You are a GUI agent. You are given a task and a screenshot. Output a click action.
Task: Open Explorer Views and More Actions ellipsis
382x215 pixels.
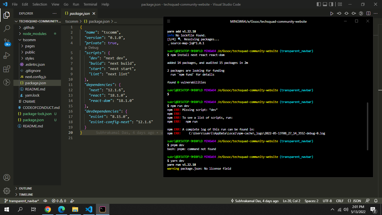(x=55, y=13)
